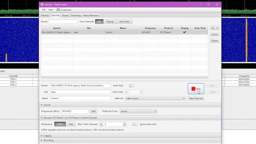Click the channel Search field
This screenshot has width=256, height=144.
click(63, 22)
